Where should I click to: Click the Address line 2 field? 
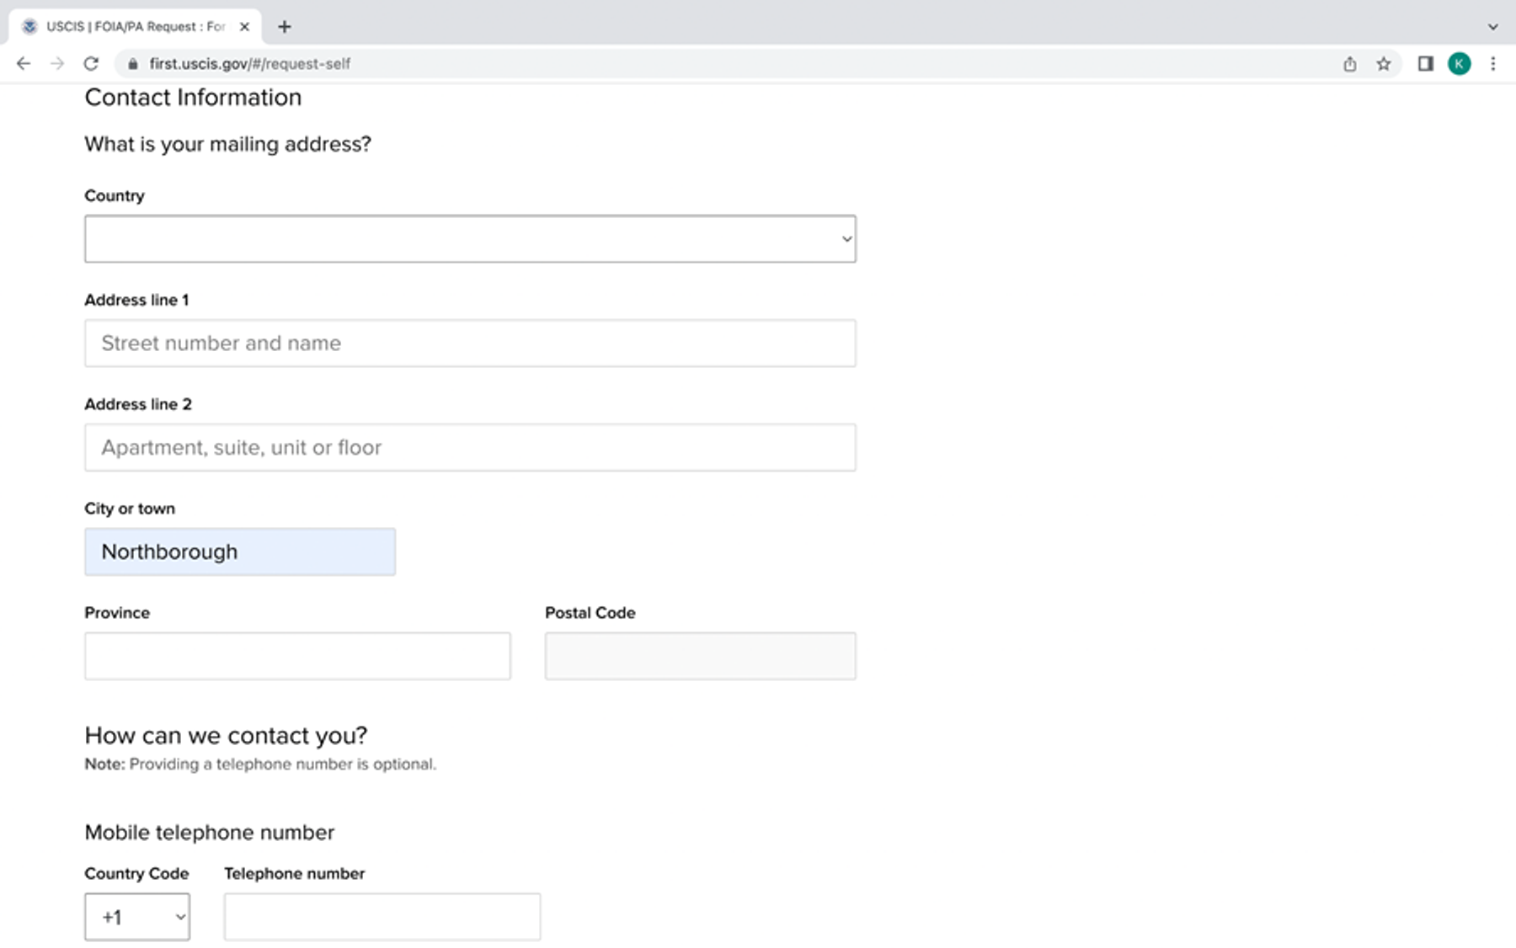point(470,448)
